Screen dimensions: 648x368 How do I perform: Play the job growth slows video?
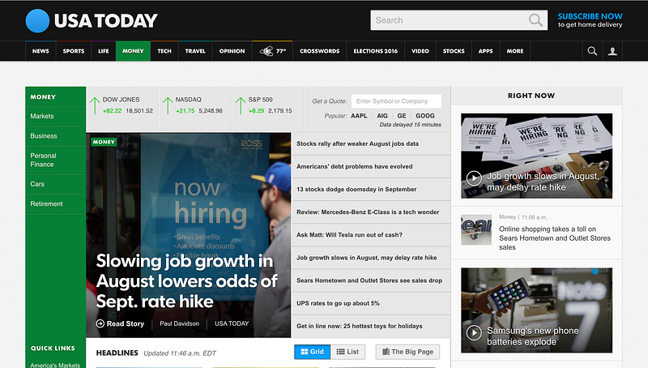click(474, 178)
